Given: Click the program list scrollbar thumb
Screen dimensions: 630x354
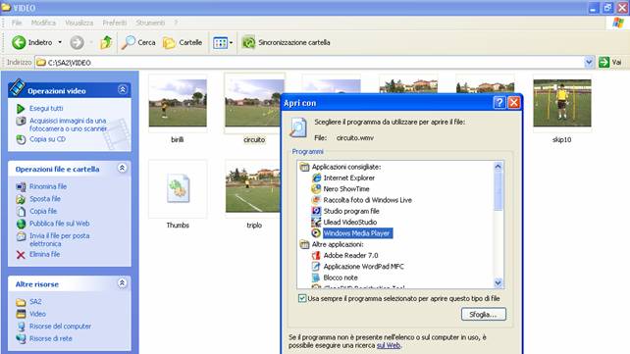Looking at the screenshot, I should tap(499, 191).
